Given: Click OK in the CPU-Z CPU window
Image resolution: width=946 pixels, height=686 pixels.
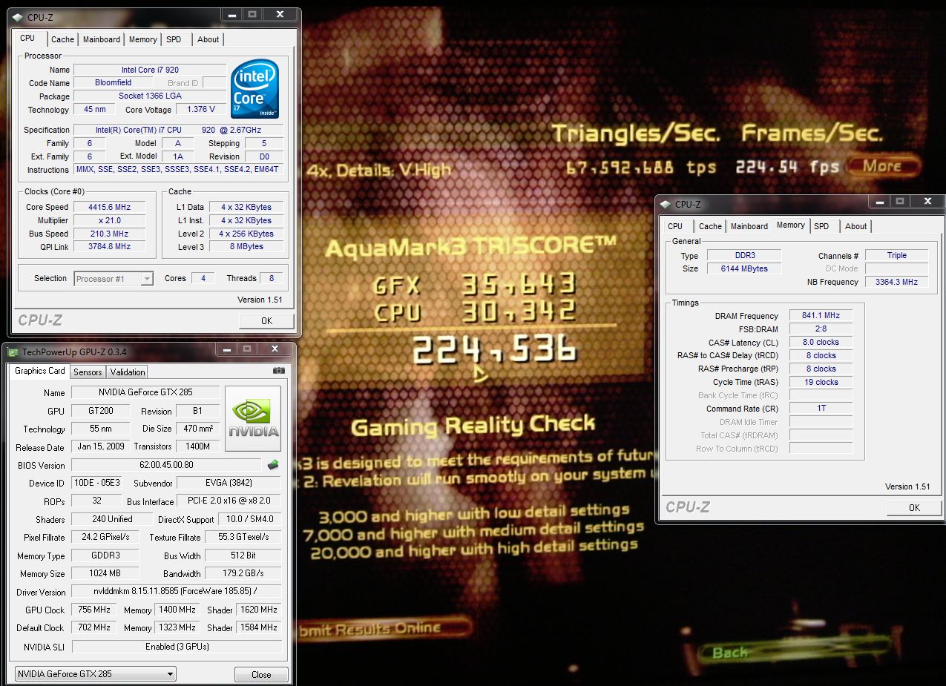Looking at the screenshot, I should pos(266,320).
